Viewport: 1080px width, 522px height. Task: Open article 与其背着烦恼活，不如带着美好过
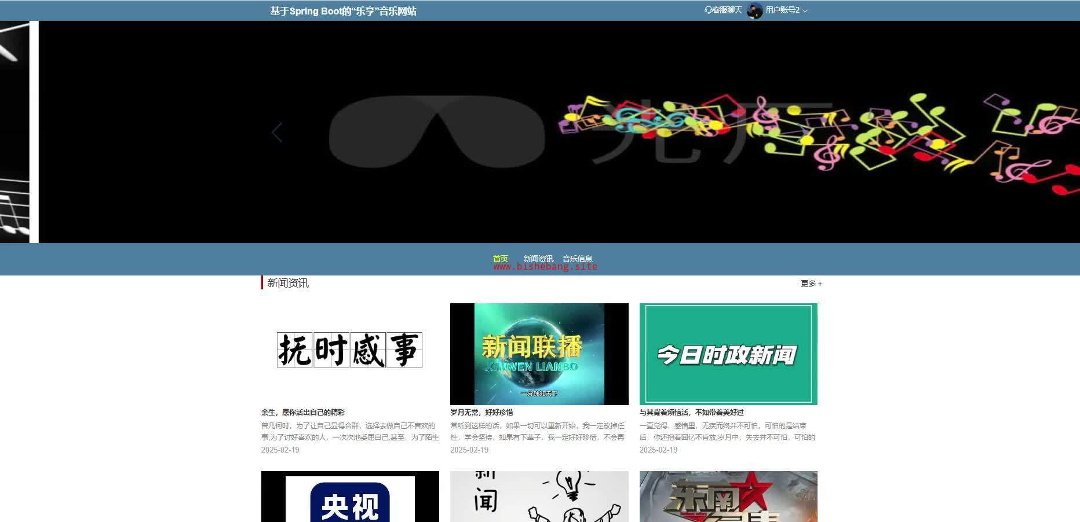pyautogui.click(x=692, y=413)
